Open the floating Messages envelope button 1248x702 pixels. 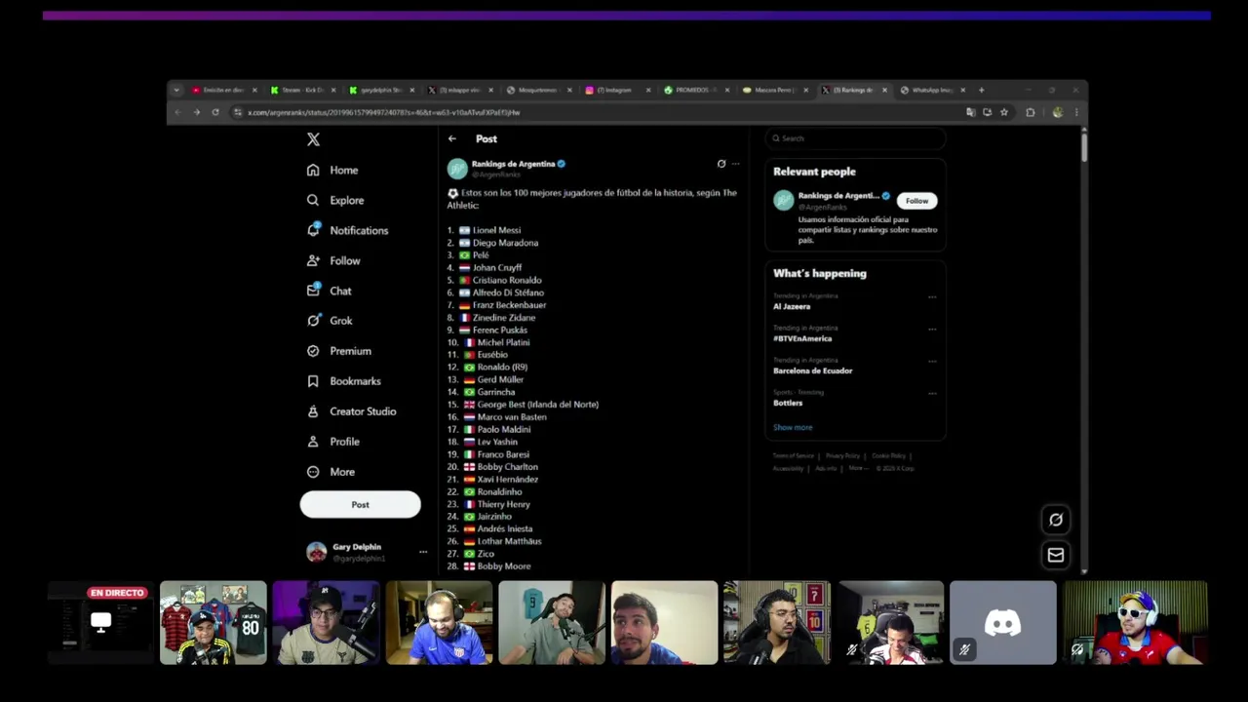1056,555
